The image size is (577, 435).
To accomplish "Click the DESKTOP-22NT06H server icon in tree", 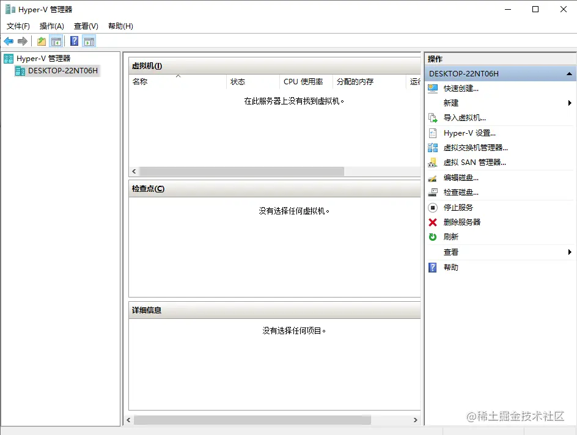I will point(20,71).
